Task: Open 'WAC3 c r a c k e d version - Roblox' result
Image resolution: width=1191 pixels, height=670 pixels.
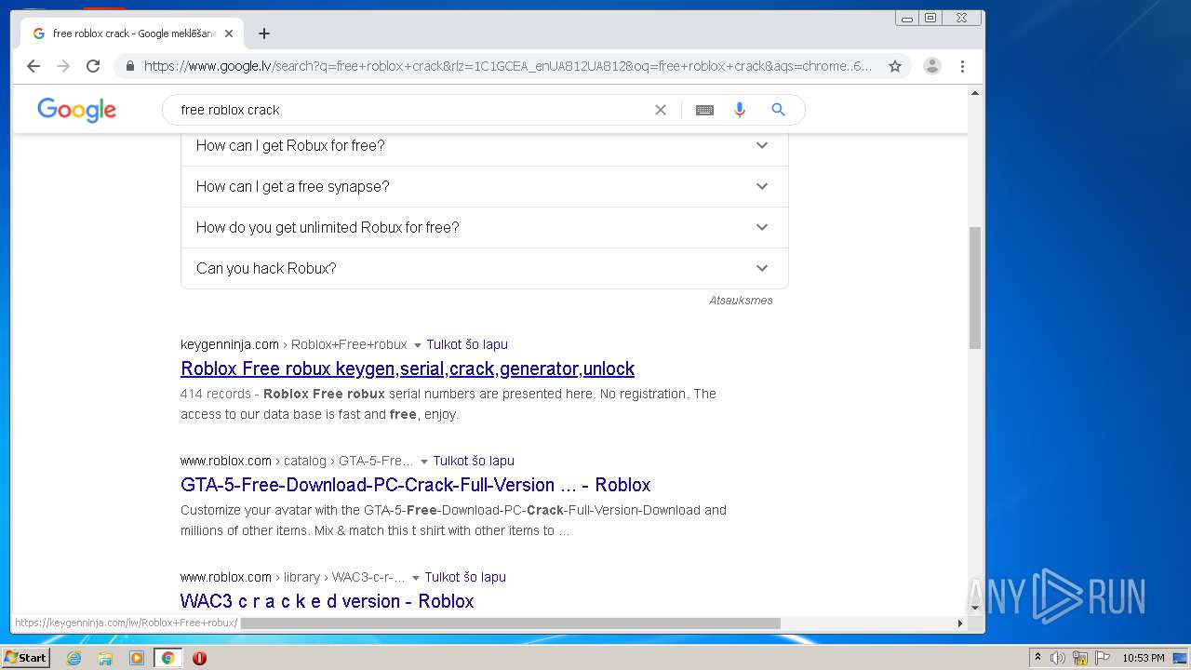Action: (327, 601)
